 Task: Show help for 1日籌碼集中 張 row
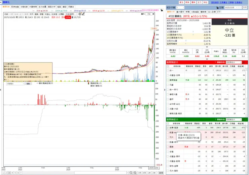tap(193, 32)
